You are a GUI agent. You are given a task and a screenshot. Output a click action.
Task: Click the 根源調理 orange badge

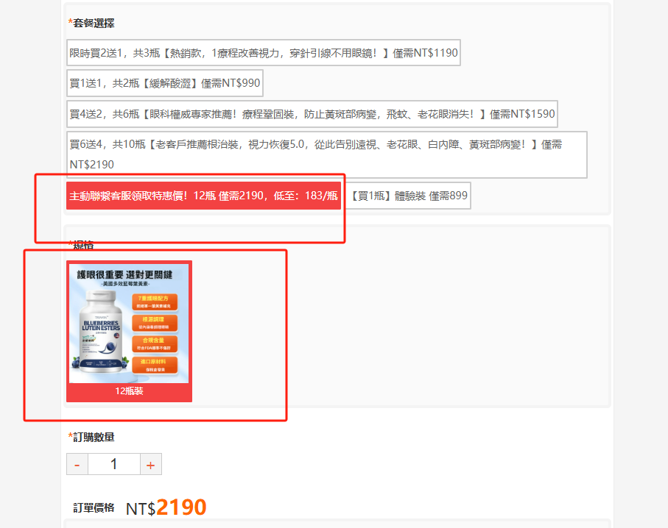153,322
